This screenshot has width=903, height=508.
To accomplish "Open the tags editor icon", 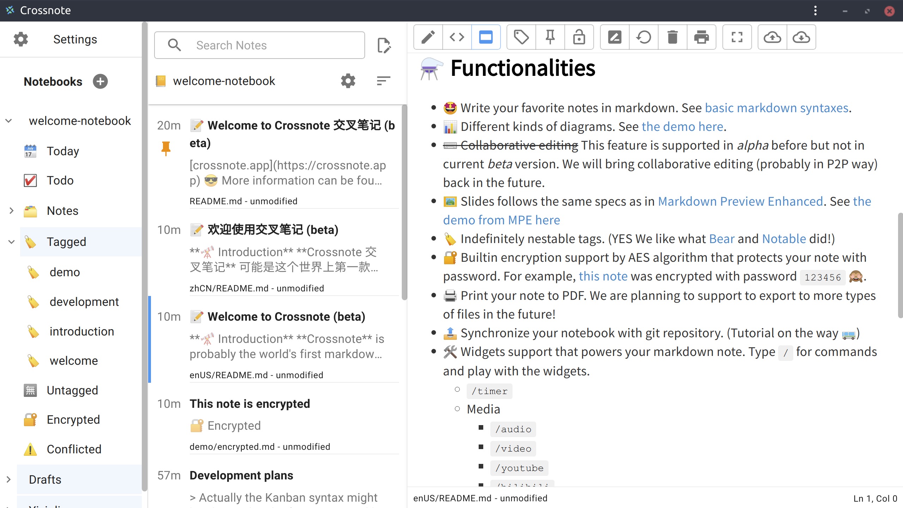I will pyautogui.click(x=521, y=37).
